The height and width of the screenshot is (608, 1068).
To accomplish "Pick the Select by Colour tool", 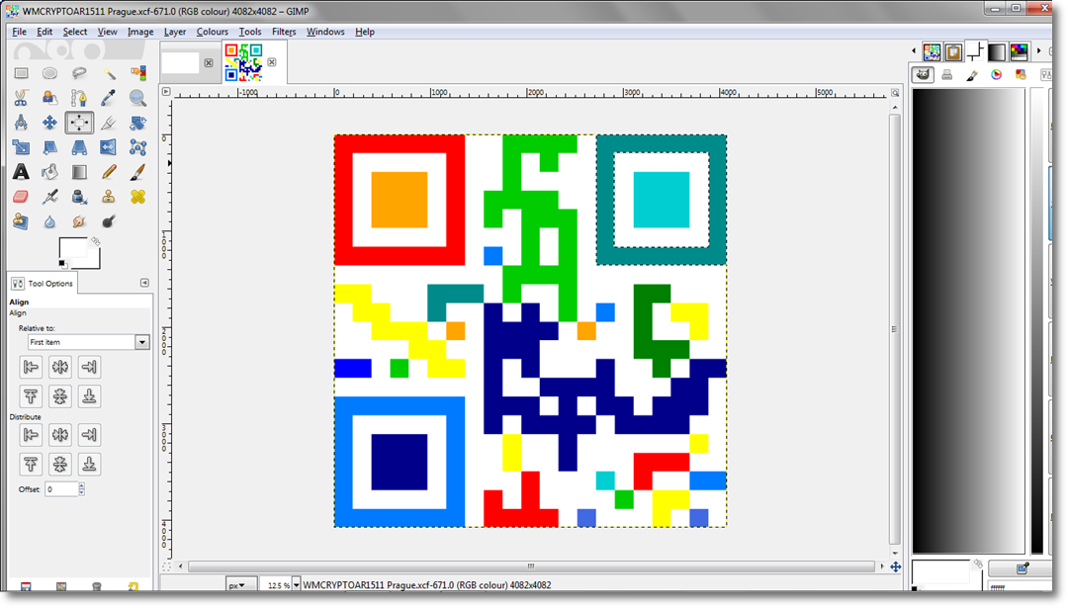I will pyautogui.click(x=137, y=73).
